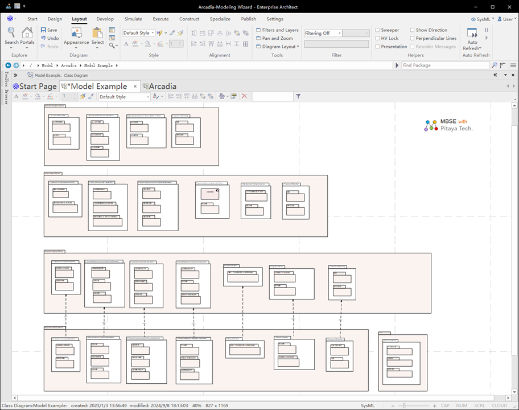Open the Start ribbon tab

tap(32, 19)
